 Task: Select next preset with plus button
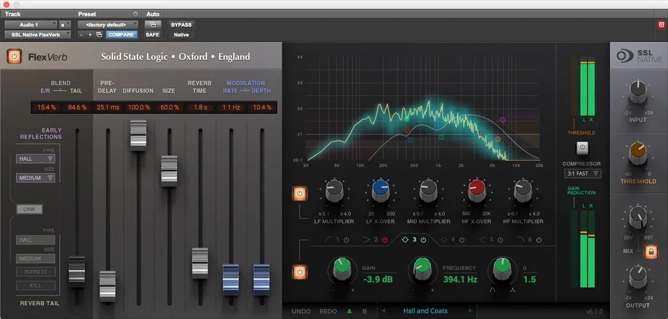tap(90, 34)
